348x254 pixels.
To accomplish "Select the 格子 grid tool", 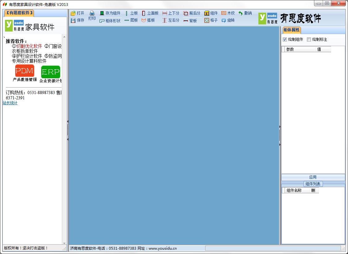I will (x=211, y=20).
